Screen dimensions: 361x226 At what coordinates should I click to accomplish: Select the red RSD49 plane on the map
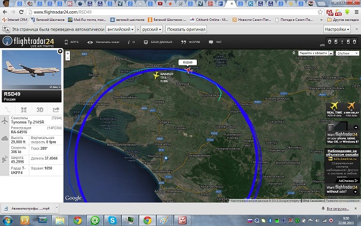pyautogui.click(x=188, y=69)
